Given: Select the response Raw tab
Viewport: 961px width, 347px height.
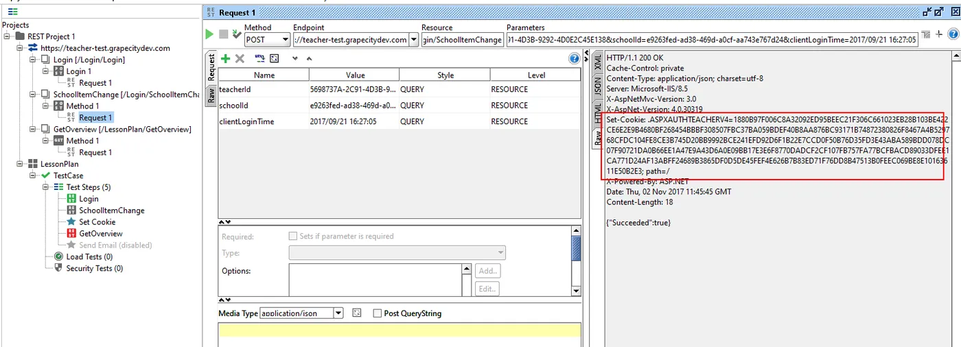Looking at the screenshot, I should pyautogui.click(x=598, y=137).
